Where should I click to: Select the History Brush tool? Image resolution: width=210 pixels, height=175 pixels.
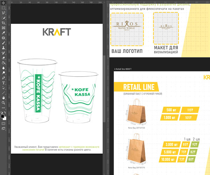(3, 53)
